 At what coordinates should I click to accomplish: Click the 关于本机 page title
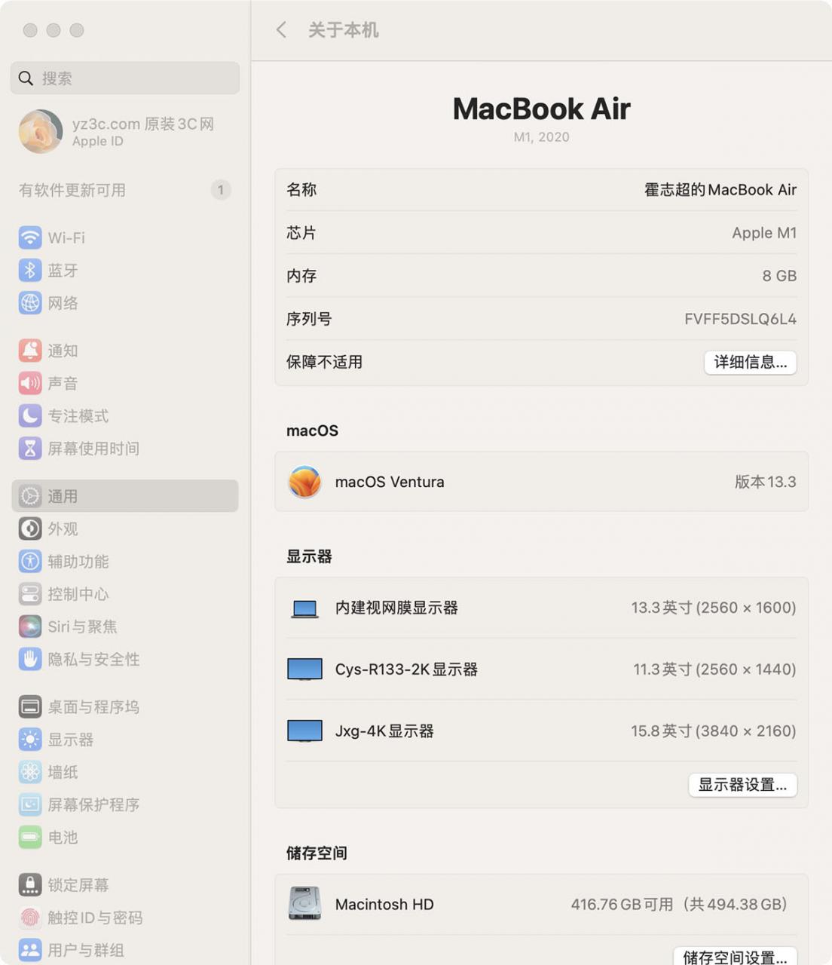click(x=343, y=30)
